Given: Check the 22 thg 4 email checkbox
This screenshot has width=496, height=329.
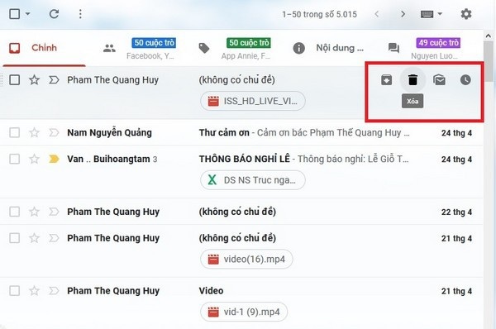Looking at the screenshot, I should [15, 212].
